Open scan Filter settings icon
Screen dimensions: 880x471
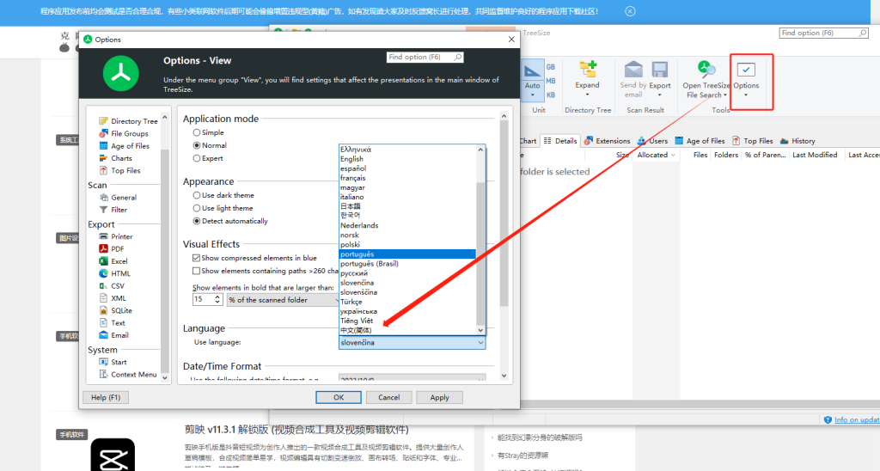(103, 210)
